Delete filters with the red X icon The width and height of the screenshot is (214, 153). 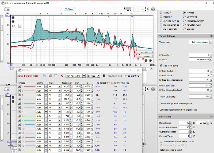(62, 76)
